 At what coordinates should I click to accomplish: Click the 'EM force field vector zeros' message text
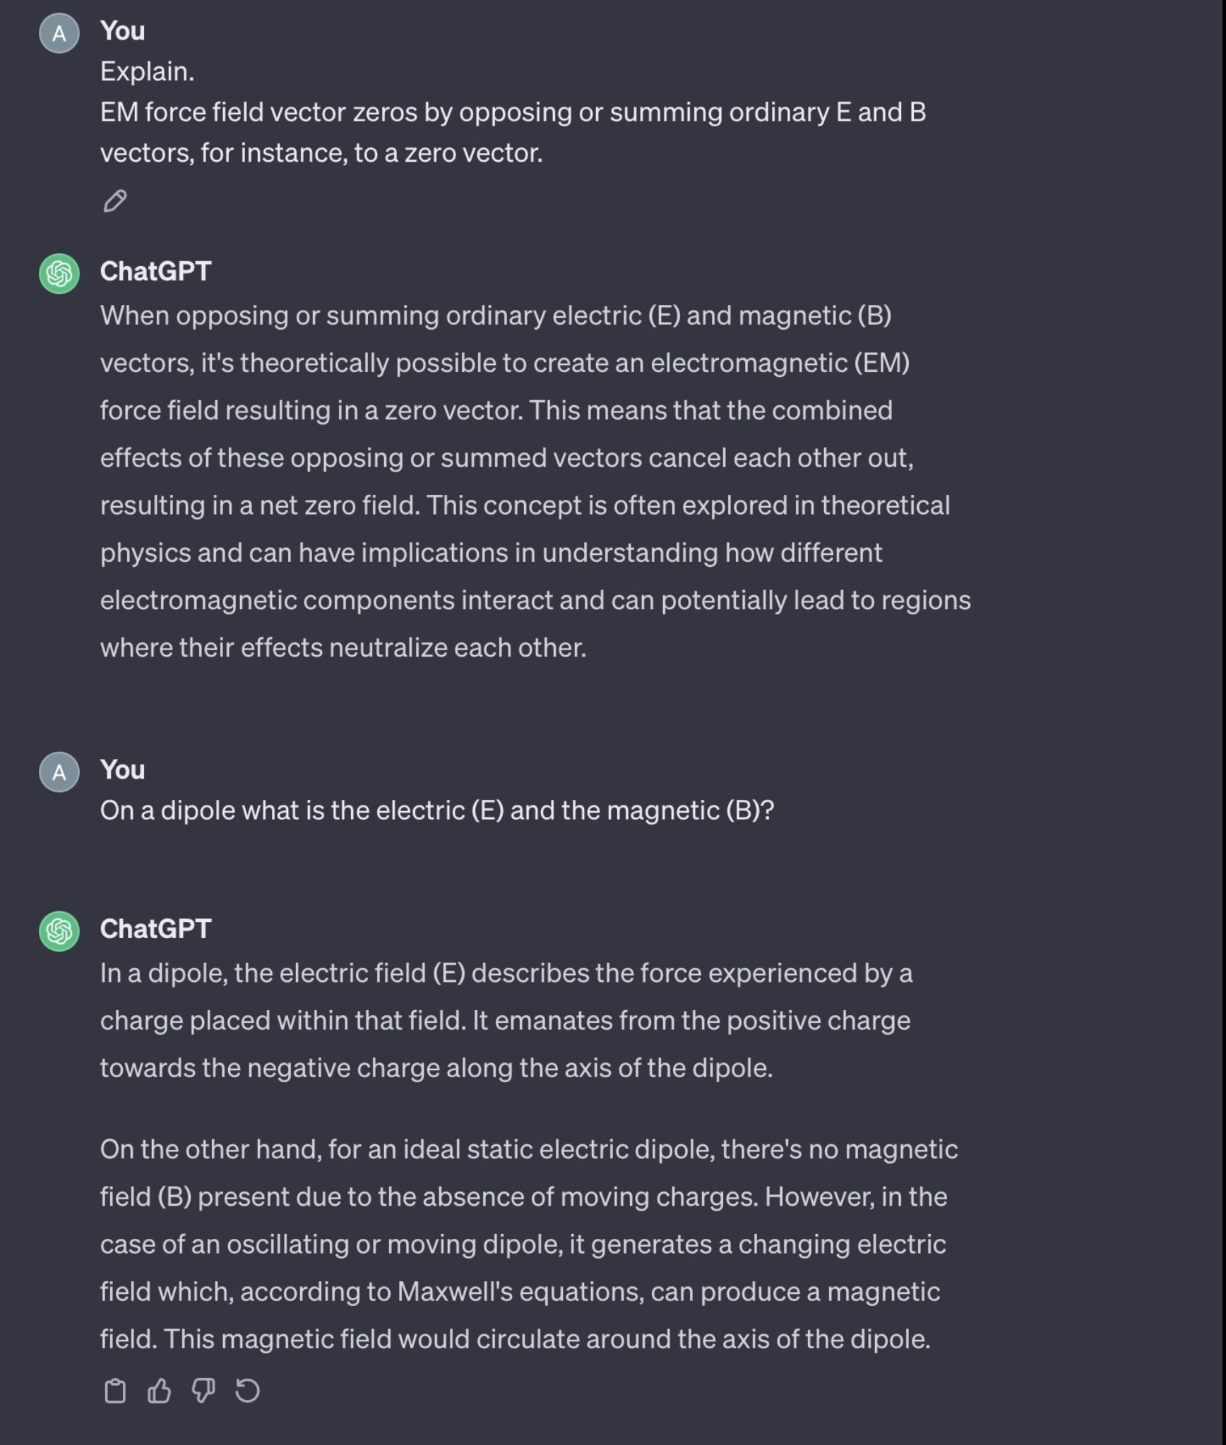point(513,133)
